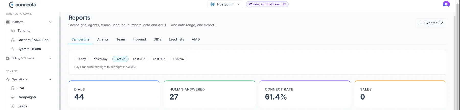Select the Yesterday date range
The width and height of the screenshot is (460, 110).
click(x=100, y=59)
